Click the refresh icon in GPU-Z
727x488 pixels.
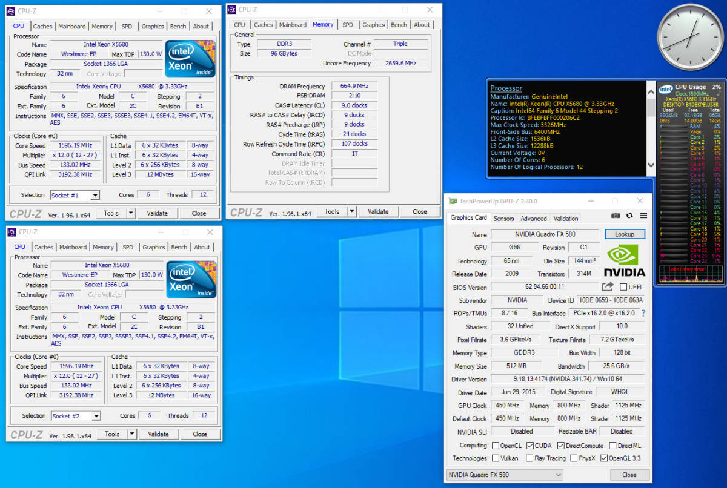coord(629,216)
